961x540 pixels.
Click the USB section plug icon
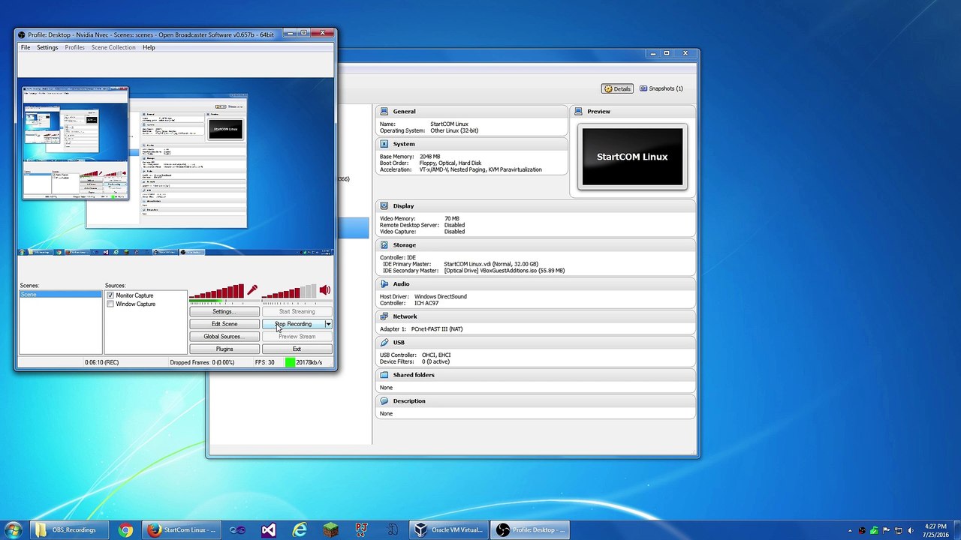384,342
